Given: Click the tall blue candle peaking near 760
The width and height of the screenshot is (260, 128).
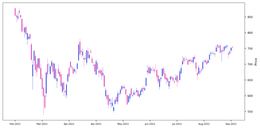Looking at the screenshot, I should point(78,52).
